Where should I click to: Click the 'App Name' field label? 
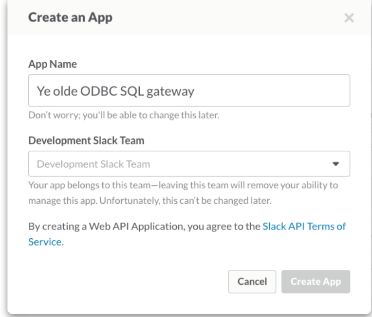point(53,64)
